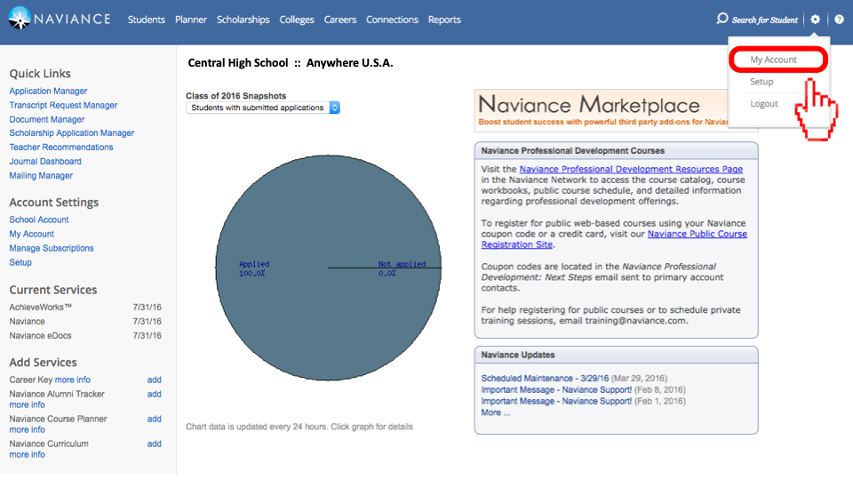Open Setup link under Account Settings

[x=20, y=262]
